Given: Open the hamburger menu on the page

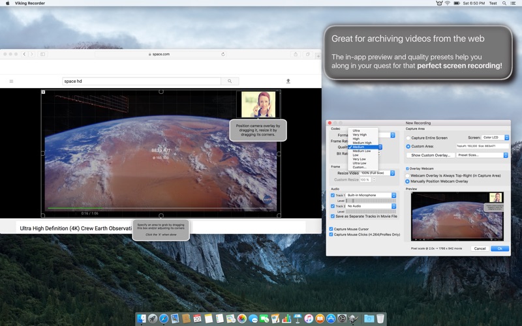Looking at the screenshot, I should coord(11,81).
